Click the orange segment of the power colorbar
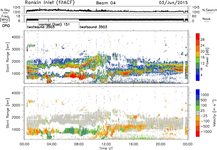Screen dimensions: 217x150 [x=198, y=48]
